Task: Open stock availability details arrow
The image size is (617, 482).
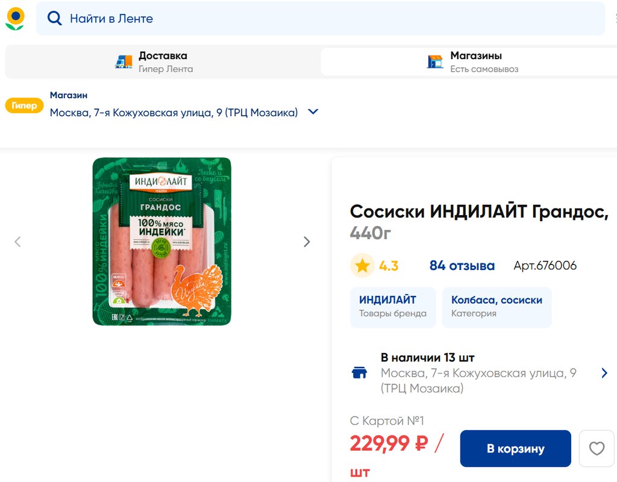Action: (x=604, y=373)
